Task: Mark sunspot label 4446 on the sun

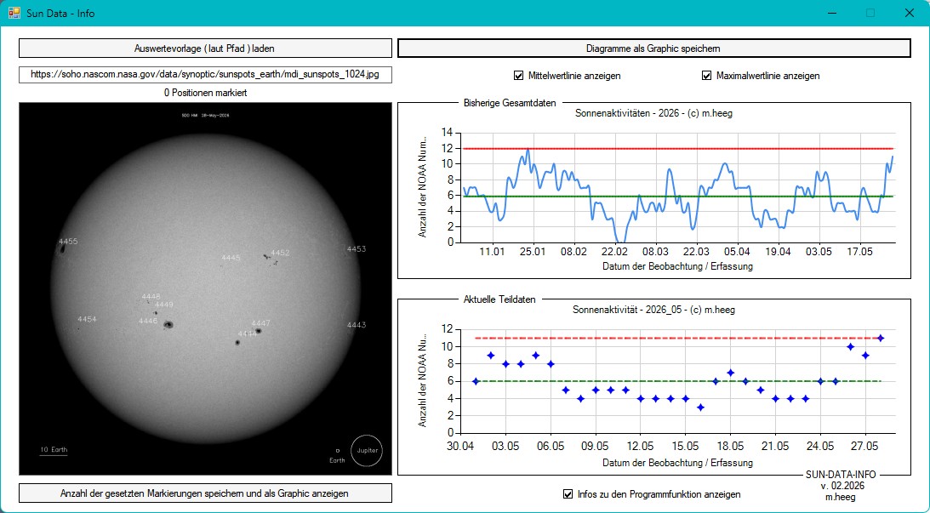Action: (x=148, y=321)
